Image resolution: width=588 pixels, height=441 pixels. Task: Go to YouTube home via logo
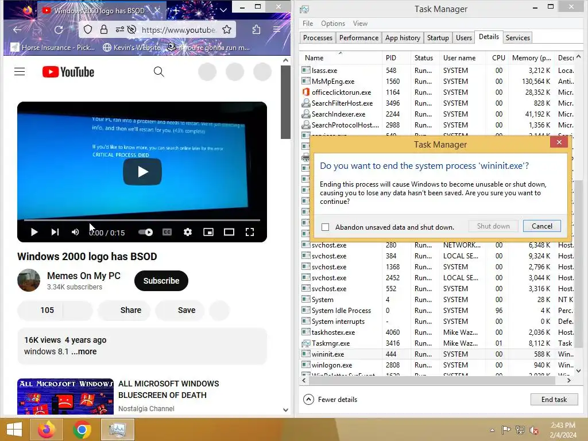tap(68, 72)
